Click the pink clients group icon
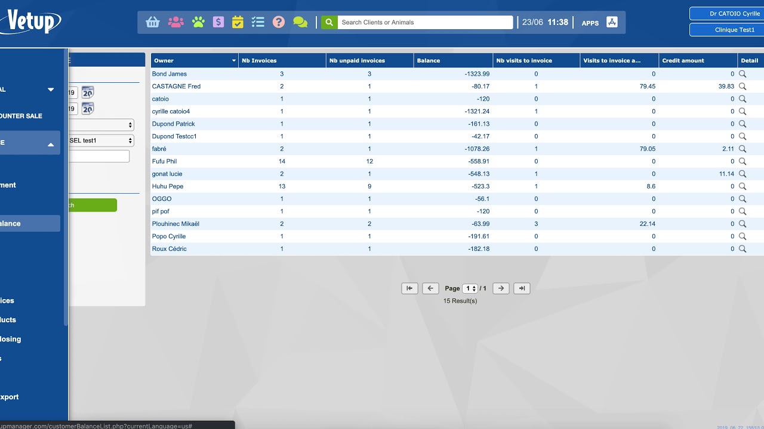 click(175, 22)
